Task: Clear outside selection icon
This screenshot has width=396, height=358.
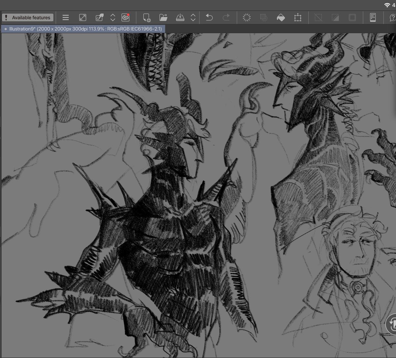Action: 263,18
